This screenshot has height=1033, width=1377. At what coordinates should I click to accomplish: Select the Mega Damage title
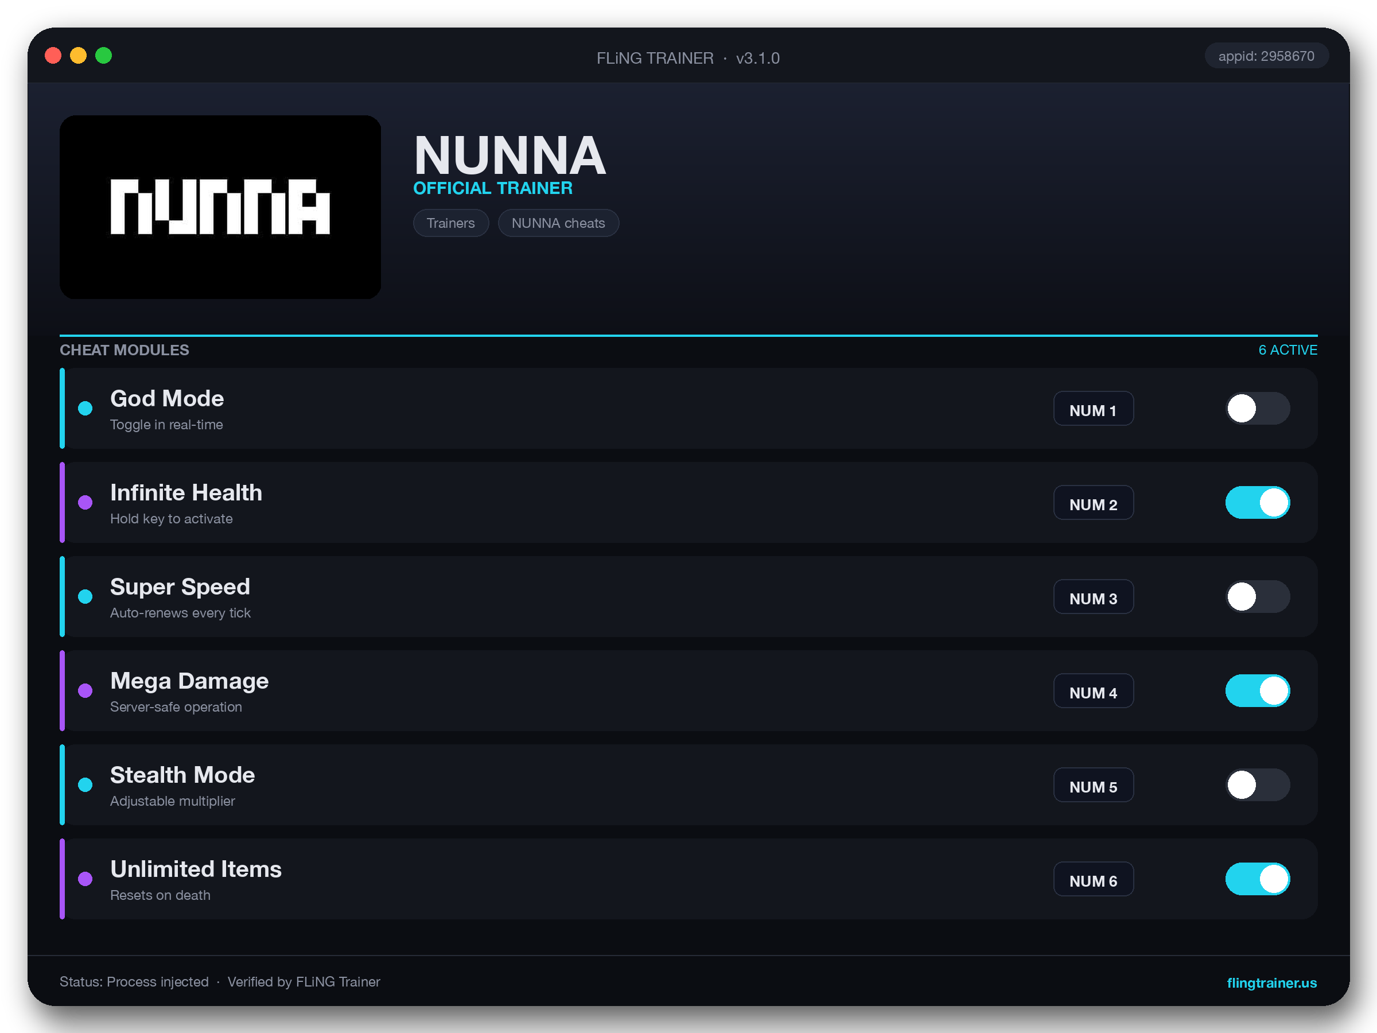pos(189,681)
